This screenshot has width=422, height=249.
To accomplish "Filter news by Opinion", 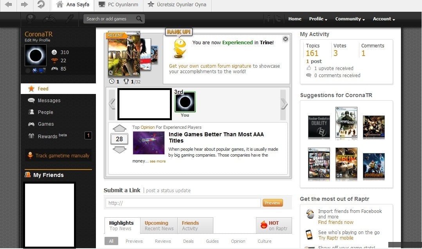I will point(238,241).
